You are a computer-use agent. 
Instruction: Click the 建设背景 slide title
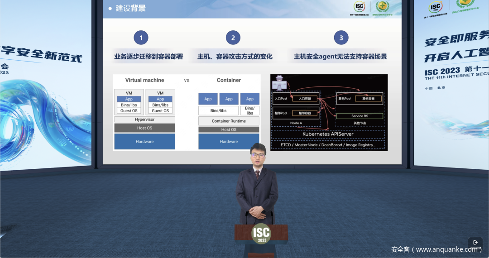[130, 8]
